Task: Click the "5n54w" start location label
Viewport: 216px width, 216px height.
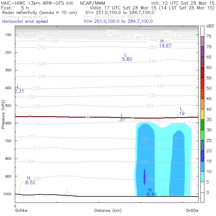Action: [x=21, y=210]
